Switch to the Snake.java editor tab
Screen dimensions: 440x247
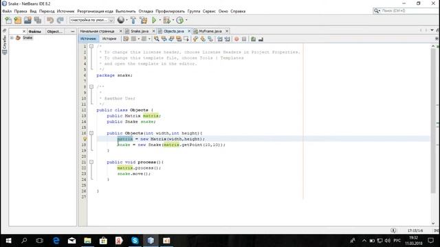140,31
